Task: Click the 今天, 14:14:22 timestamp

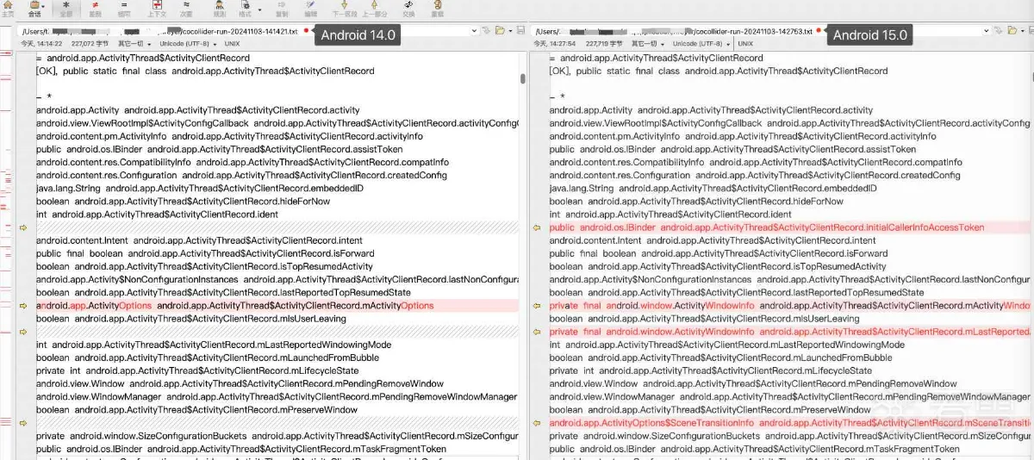Action: tap(42, 43)
